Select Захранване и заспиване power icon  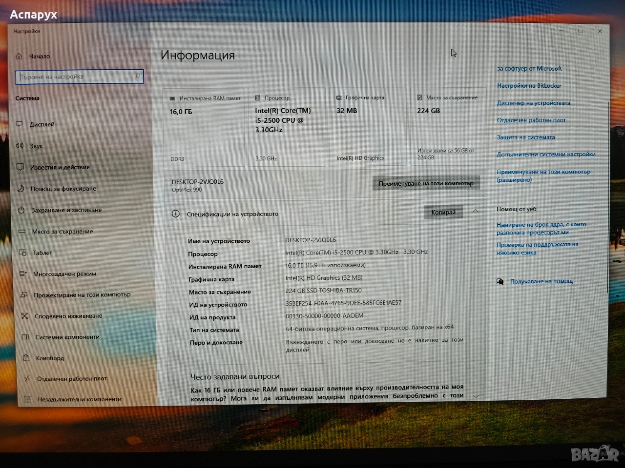click(21, 210)
